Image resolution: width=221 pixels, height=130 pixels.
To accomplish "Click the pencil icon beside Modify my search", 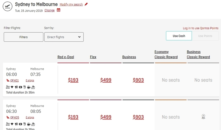I will [86, 4].
